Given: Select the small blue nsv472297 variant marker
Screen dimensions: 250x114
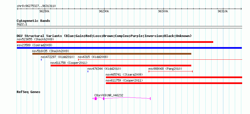Looking at the screenshot, I should [41, 60].
